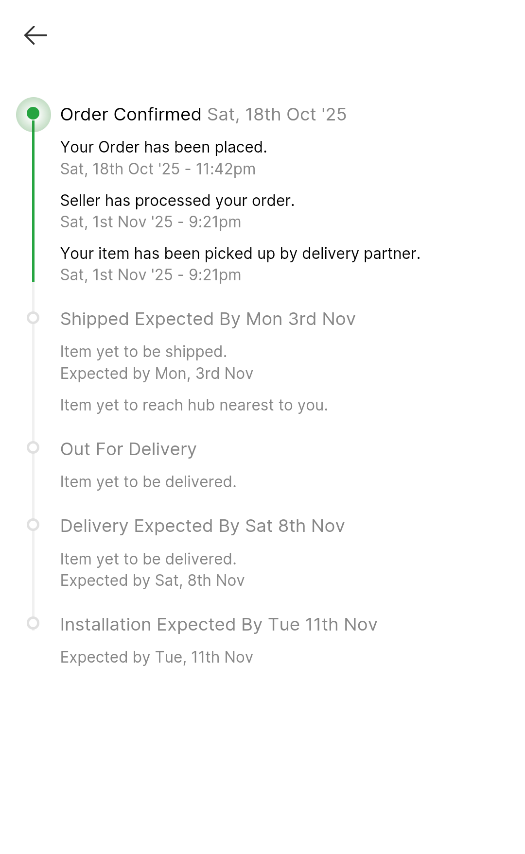
Task: Select 'Delivery Expected By Sat 8th Nov' heading
Action: click(x=202, y=526)
